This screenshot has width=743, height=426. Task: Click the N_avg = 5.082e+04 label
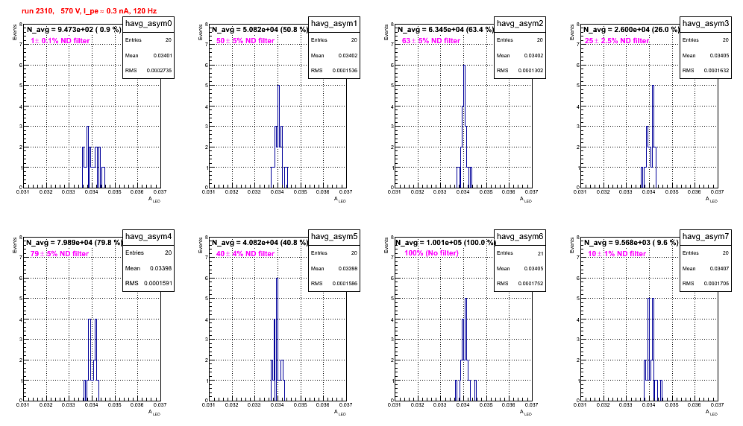coord(260,30)
